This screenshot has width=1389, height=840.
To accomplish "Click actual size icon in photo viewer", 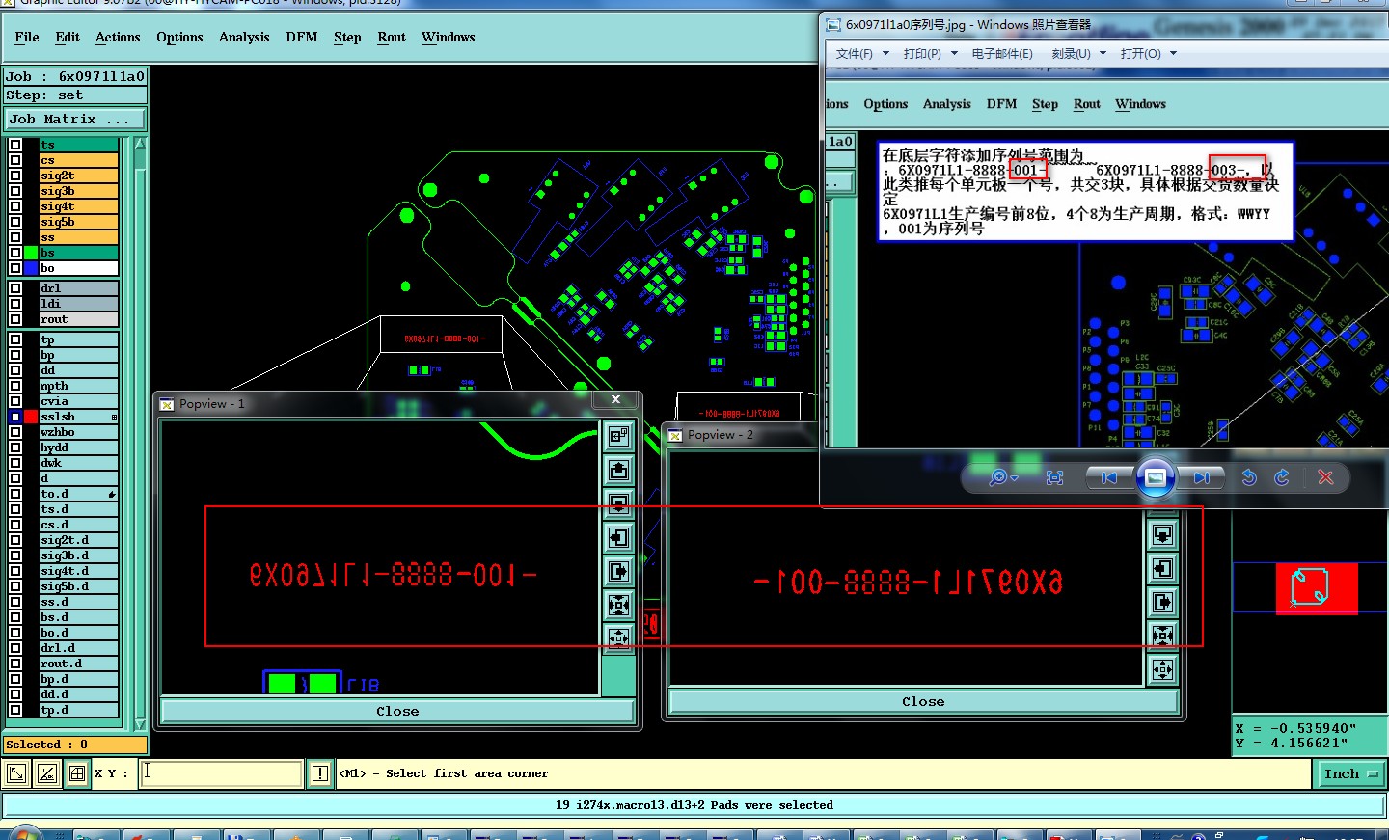I will 1054,477.
